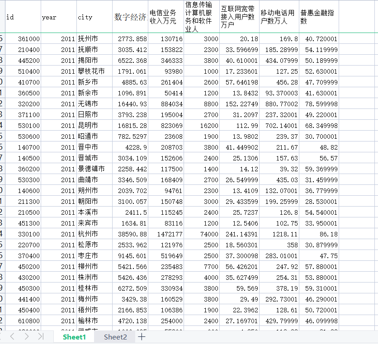Select the 'city' header cell
Image resolution: width=378 pixels, height=344 pixels.
pos(94,17)
